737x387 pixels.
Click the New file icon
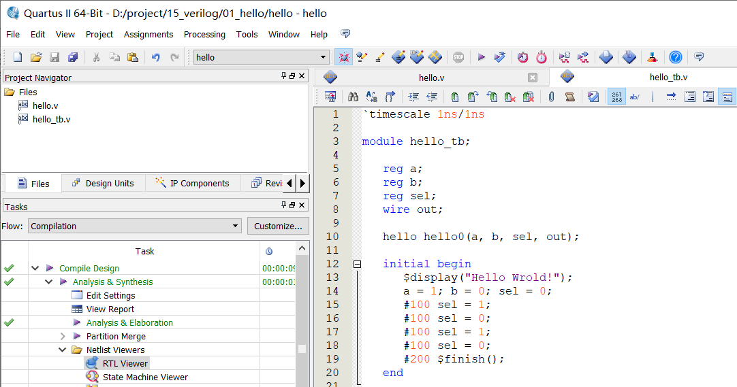pos(18,57)
